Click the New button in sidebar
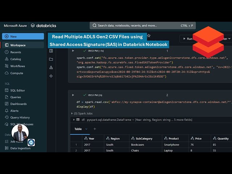 tap(23, 36)
